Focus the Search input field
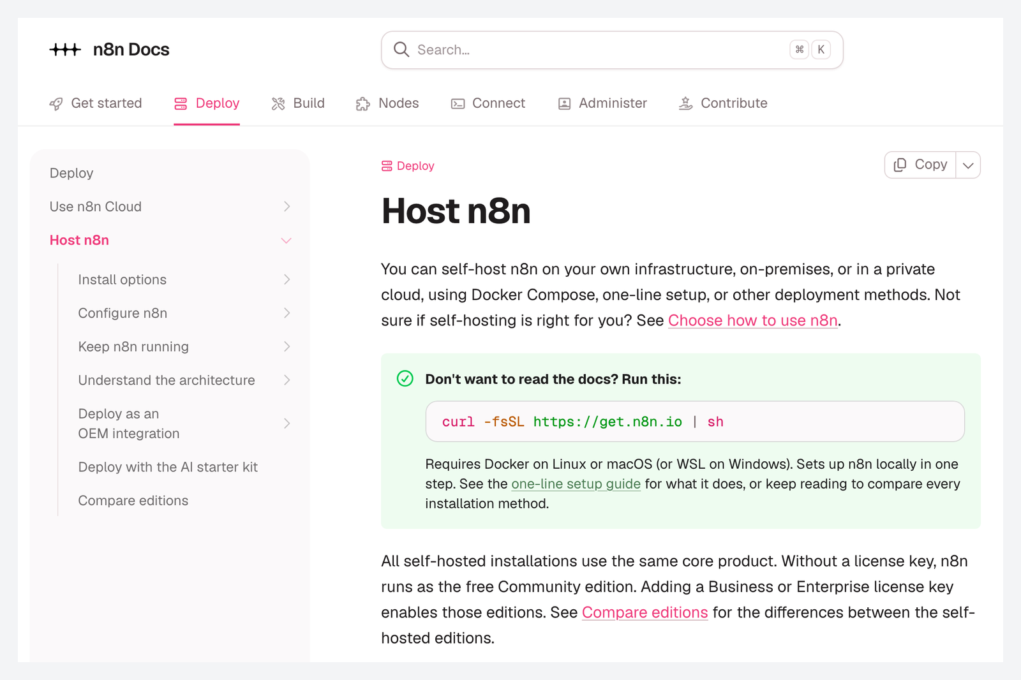Image resolution: width=1021 pixels, height=680 pixels. [612, 50]
